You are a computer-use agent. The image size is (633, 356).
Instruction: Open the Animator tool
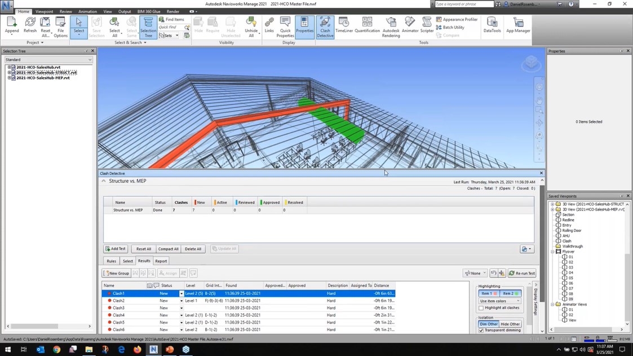pos(410,25)
